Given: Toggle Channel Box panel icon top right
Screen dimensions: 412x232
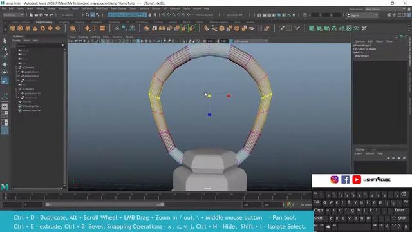Looking at the screenshot, I should pos(409,15).
